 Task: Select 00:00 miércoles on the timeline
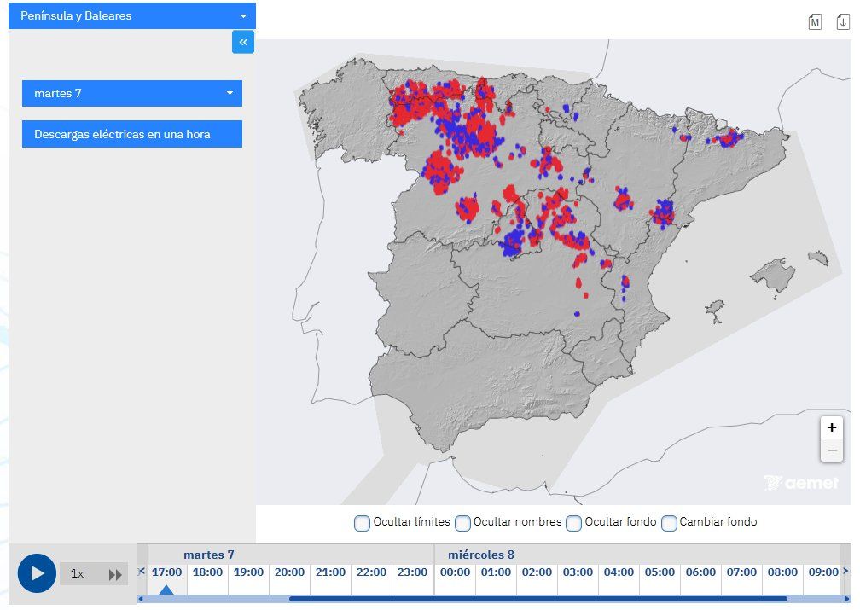(x=456, y=572)
